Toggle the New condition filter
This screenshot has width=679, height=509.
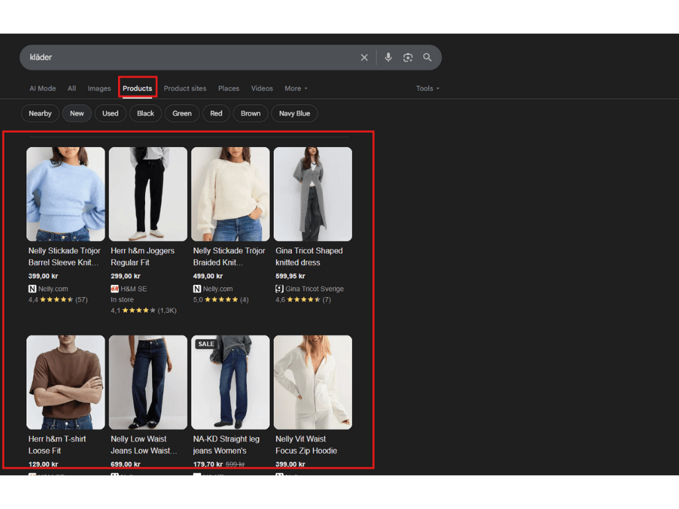pyautogui.click(x=76, y=113)
